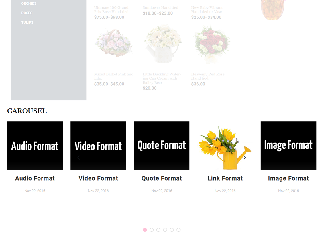Open the Tulips category
The width and height of the screenshot is (324, 244).
[x=27, y=22]
